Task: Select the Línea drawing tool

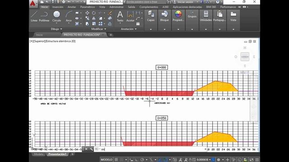Action: tap(34, 16)
